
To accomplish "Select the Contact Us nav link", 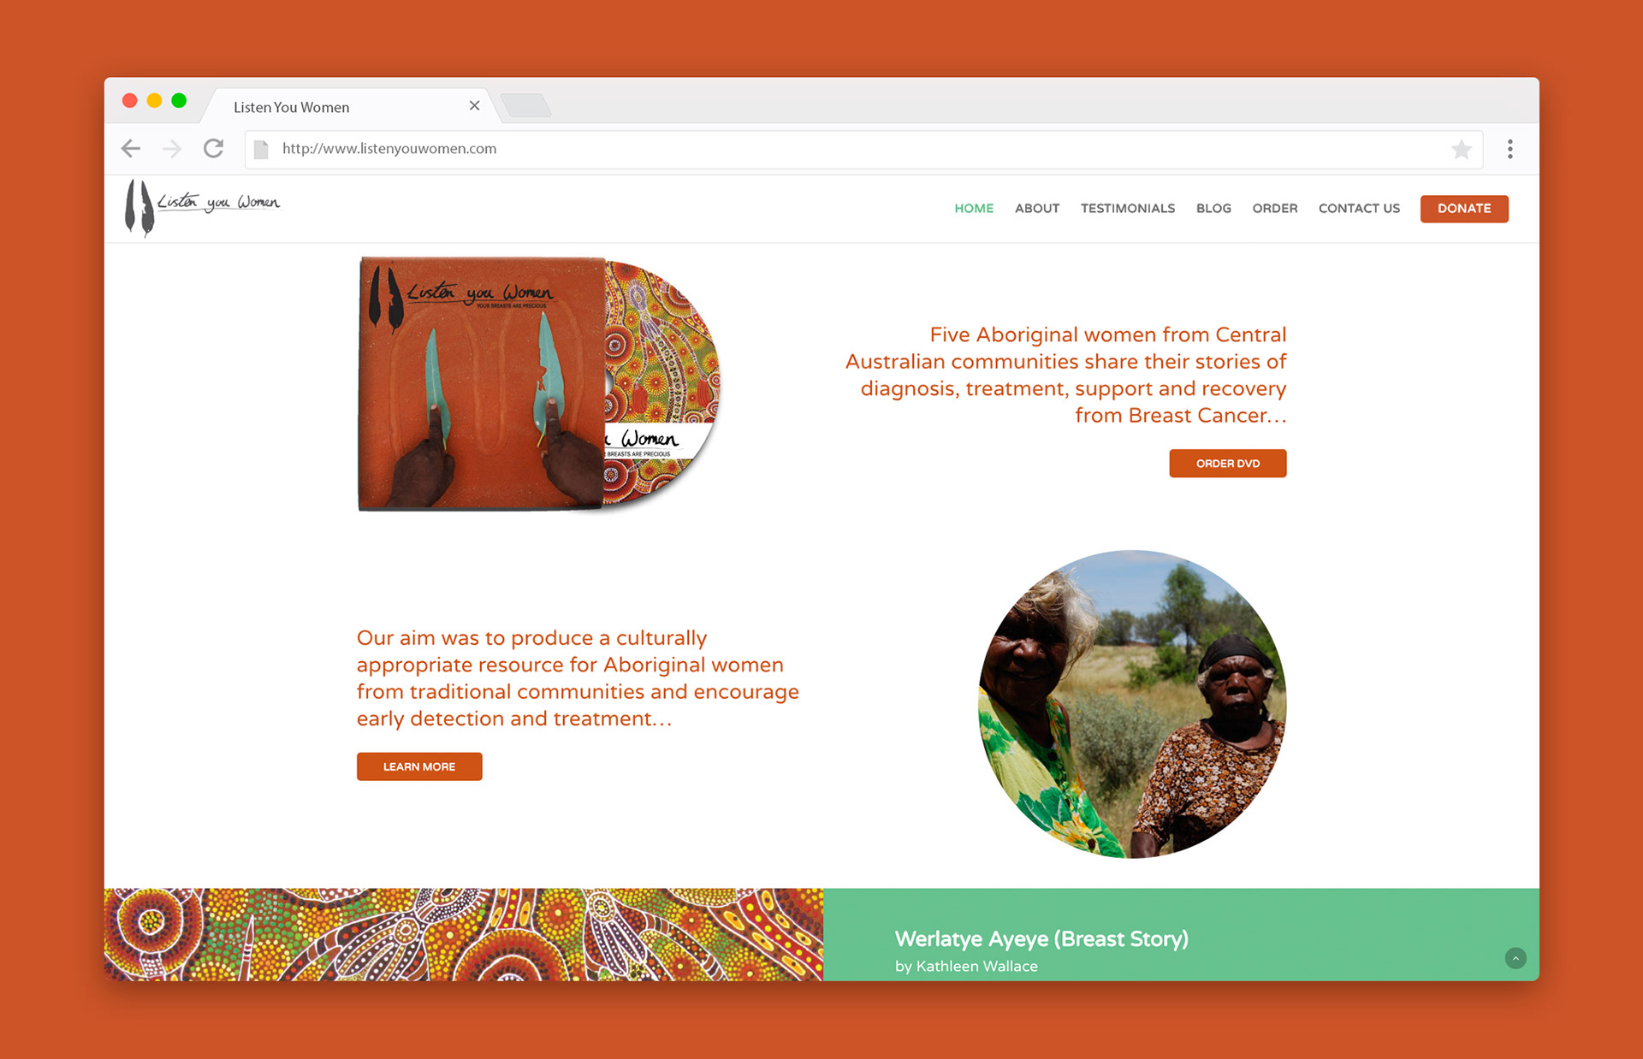I will [x=1359, y=208].
